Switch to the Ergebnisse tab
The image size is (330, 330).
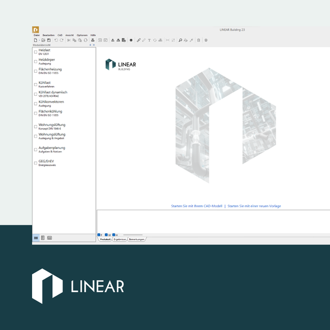pyautogui.click(x=120, y=239)
